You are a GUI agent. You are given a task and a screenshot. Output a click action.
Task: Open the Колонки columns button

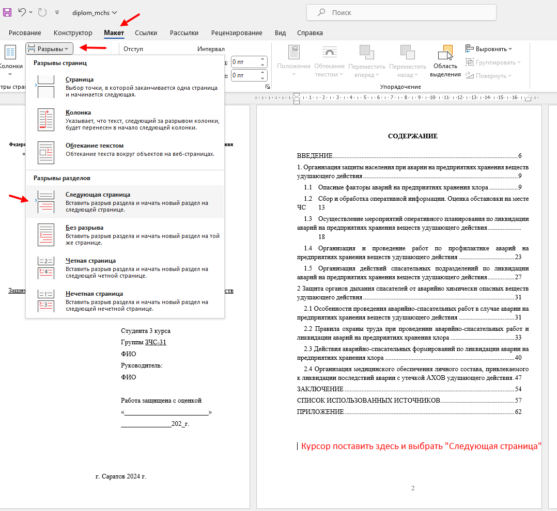11,60
